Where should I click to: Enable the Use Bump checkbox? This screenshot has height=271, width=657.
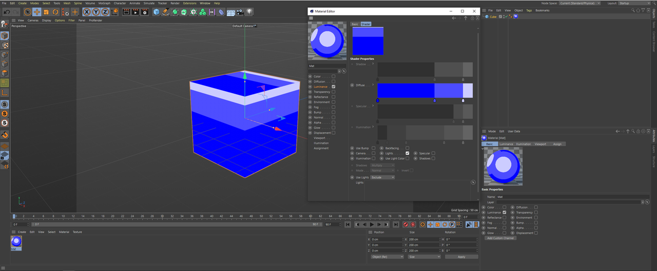coord(373,148)
